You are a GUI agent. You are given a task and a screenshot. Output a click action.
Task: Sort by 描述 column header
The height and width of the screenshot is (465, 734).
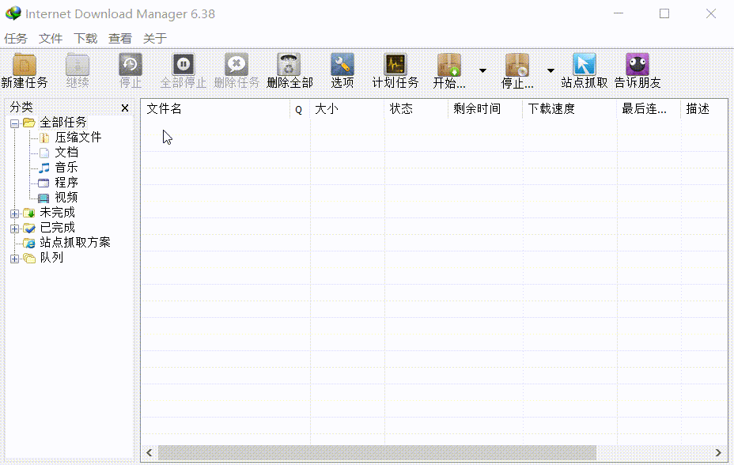[x=705, y=109]
